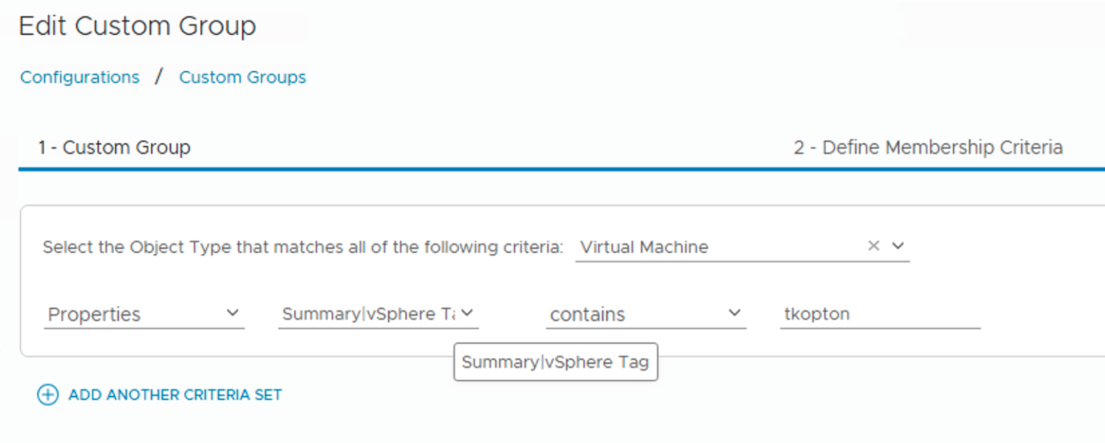Click the chevron beside Properties
Image resolution: width=1105 pixels, height=443 pixels.
point(233,313)
